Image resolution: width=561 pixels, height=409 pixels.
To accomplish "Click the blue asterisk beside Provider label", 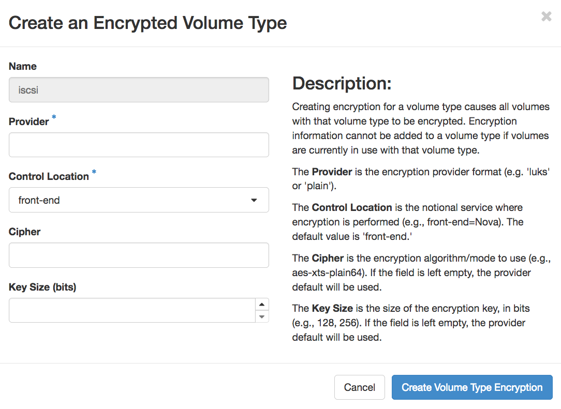I will click(x=54, y=118).
